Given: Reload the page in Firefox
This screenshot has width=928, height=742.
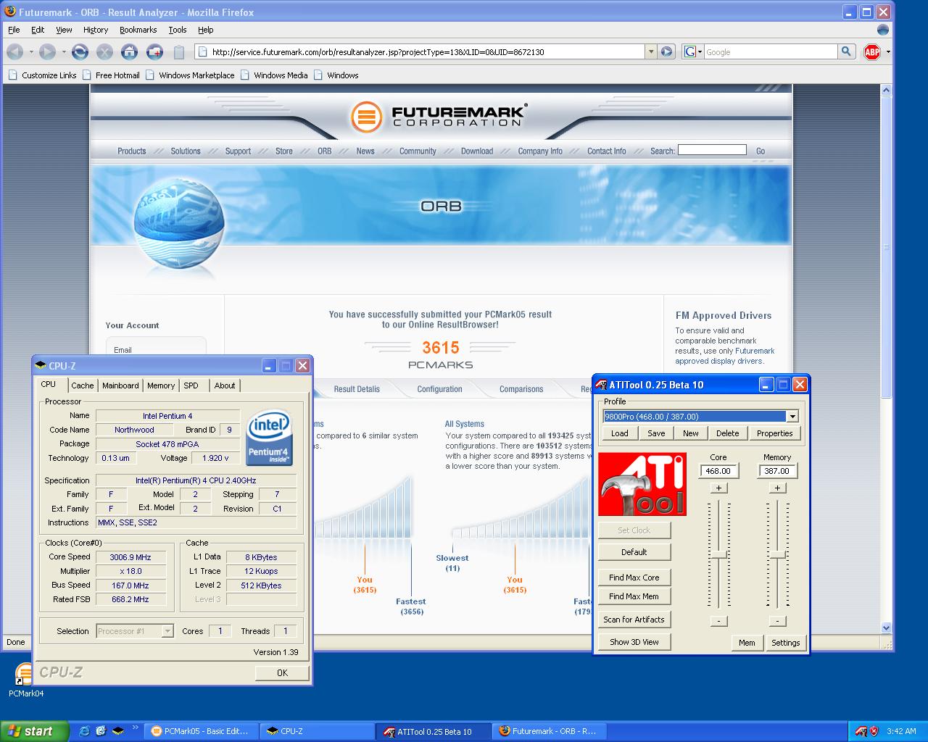Looking at the screenshot, I should tap(80, 51).
